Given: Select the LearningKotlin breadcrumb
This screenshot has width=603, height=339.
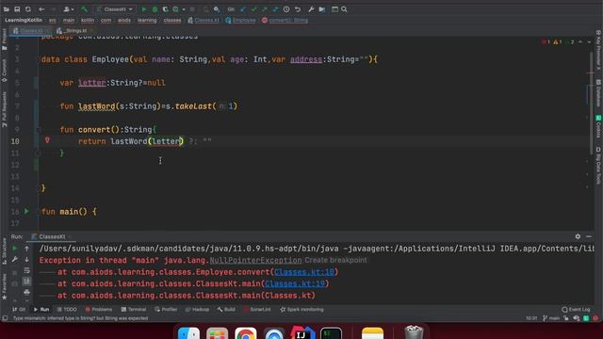Looking at the screenshot, I should click(x=24, y=20).
